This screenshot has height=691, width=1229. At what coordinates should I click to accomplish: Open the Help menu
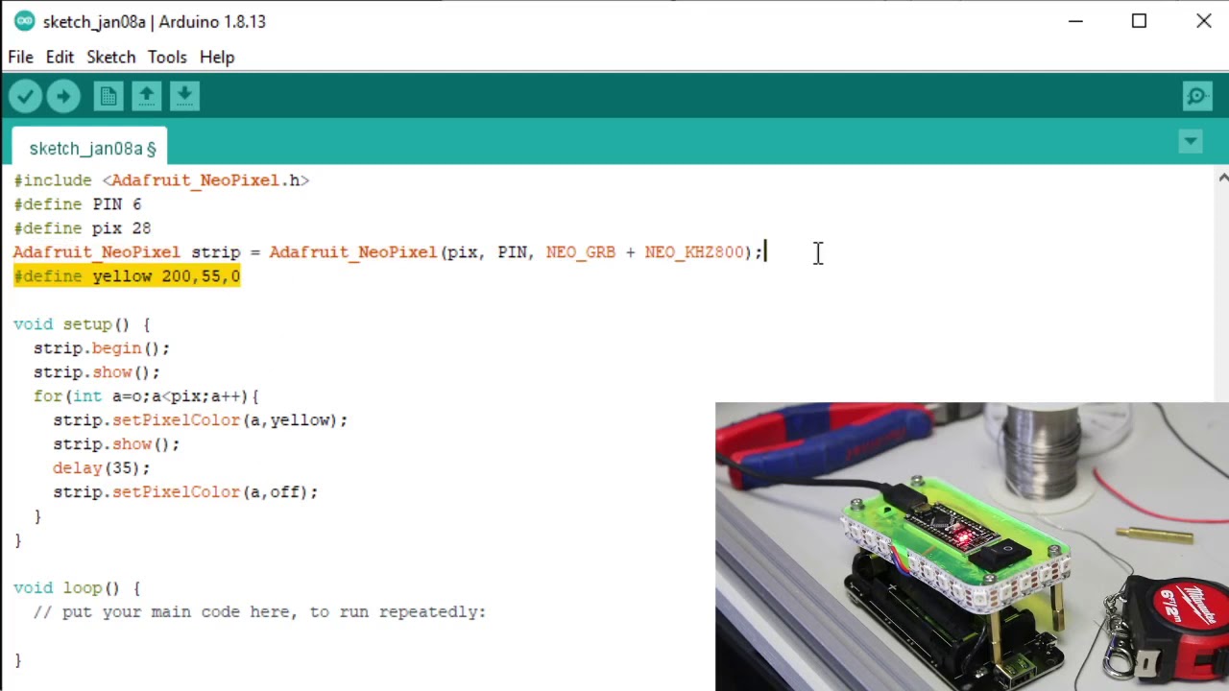[x=217, y=57]
